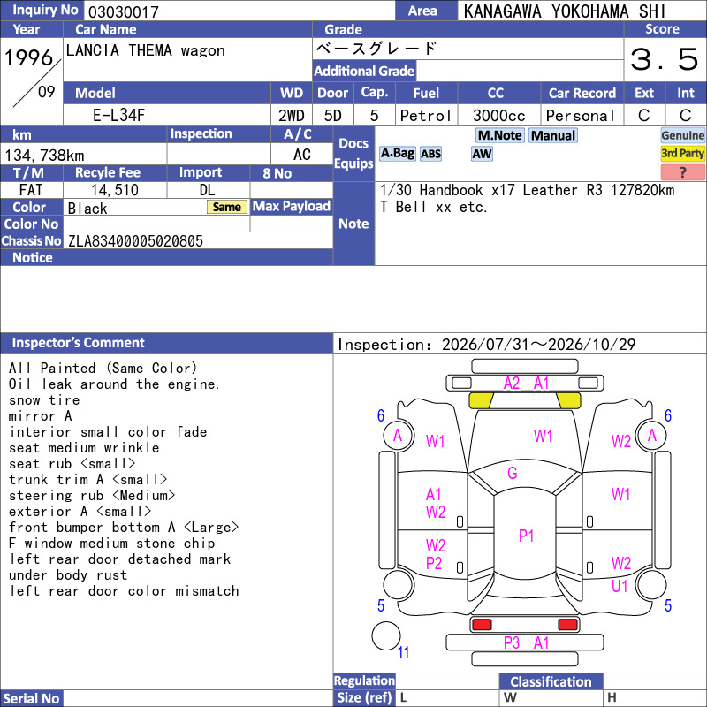Click the engine size 3000cc
This screenshot has width=707, height=707.
[x=498, y=116]
